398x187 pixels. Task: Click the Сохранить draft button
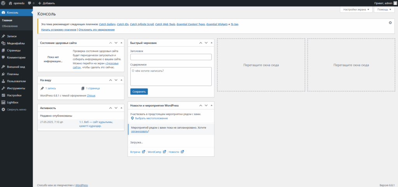pos(139,92)
